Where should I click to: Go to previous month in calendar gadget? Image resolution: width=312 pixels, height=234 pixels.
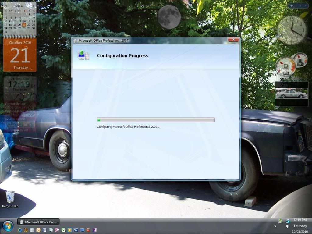click(x=6, y=6)
